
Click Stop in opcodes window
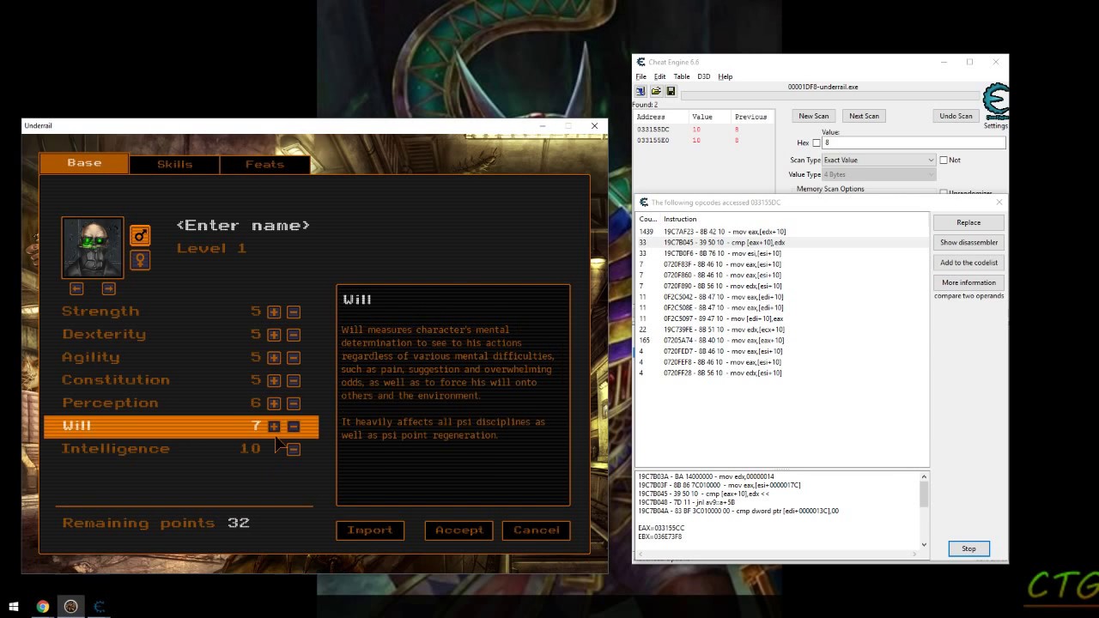[x=968, y=548]
